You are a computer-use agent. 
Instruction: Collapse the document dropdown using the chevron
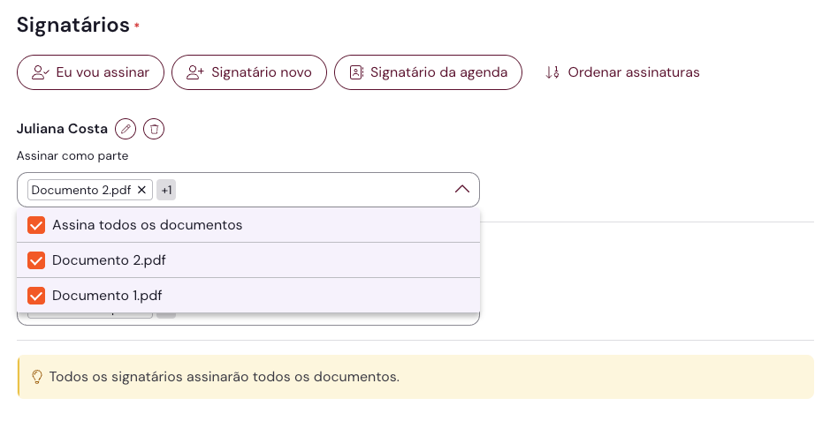[x=461, y=189]
